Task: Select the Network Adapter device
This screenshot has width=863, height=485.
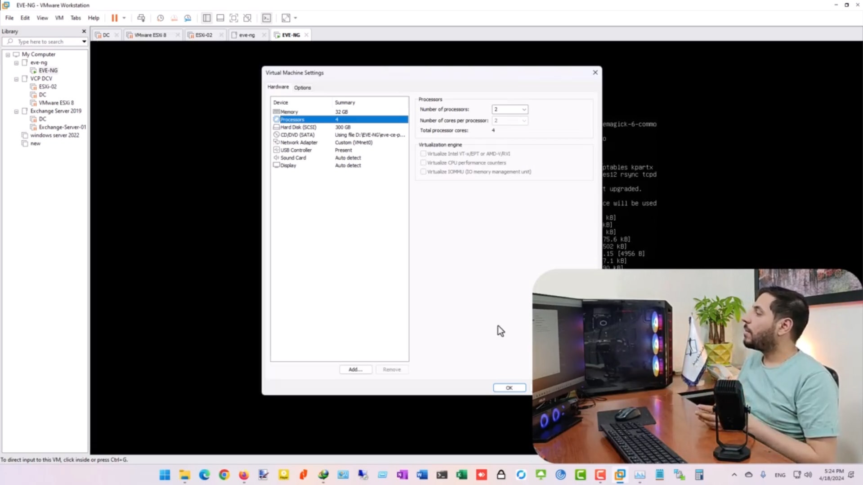Action: click(340, 142)
